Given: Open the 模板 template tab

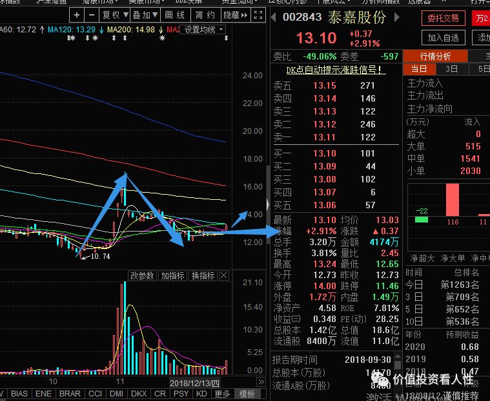Looking at the screenshot, I should click(247, 393).
